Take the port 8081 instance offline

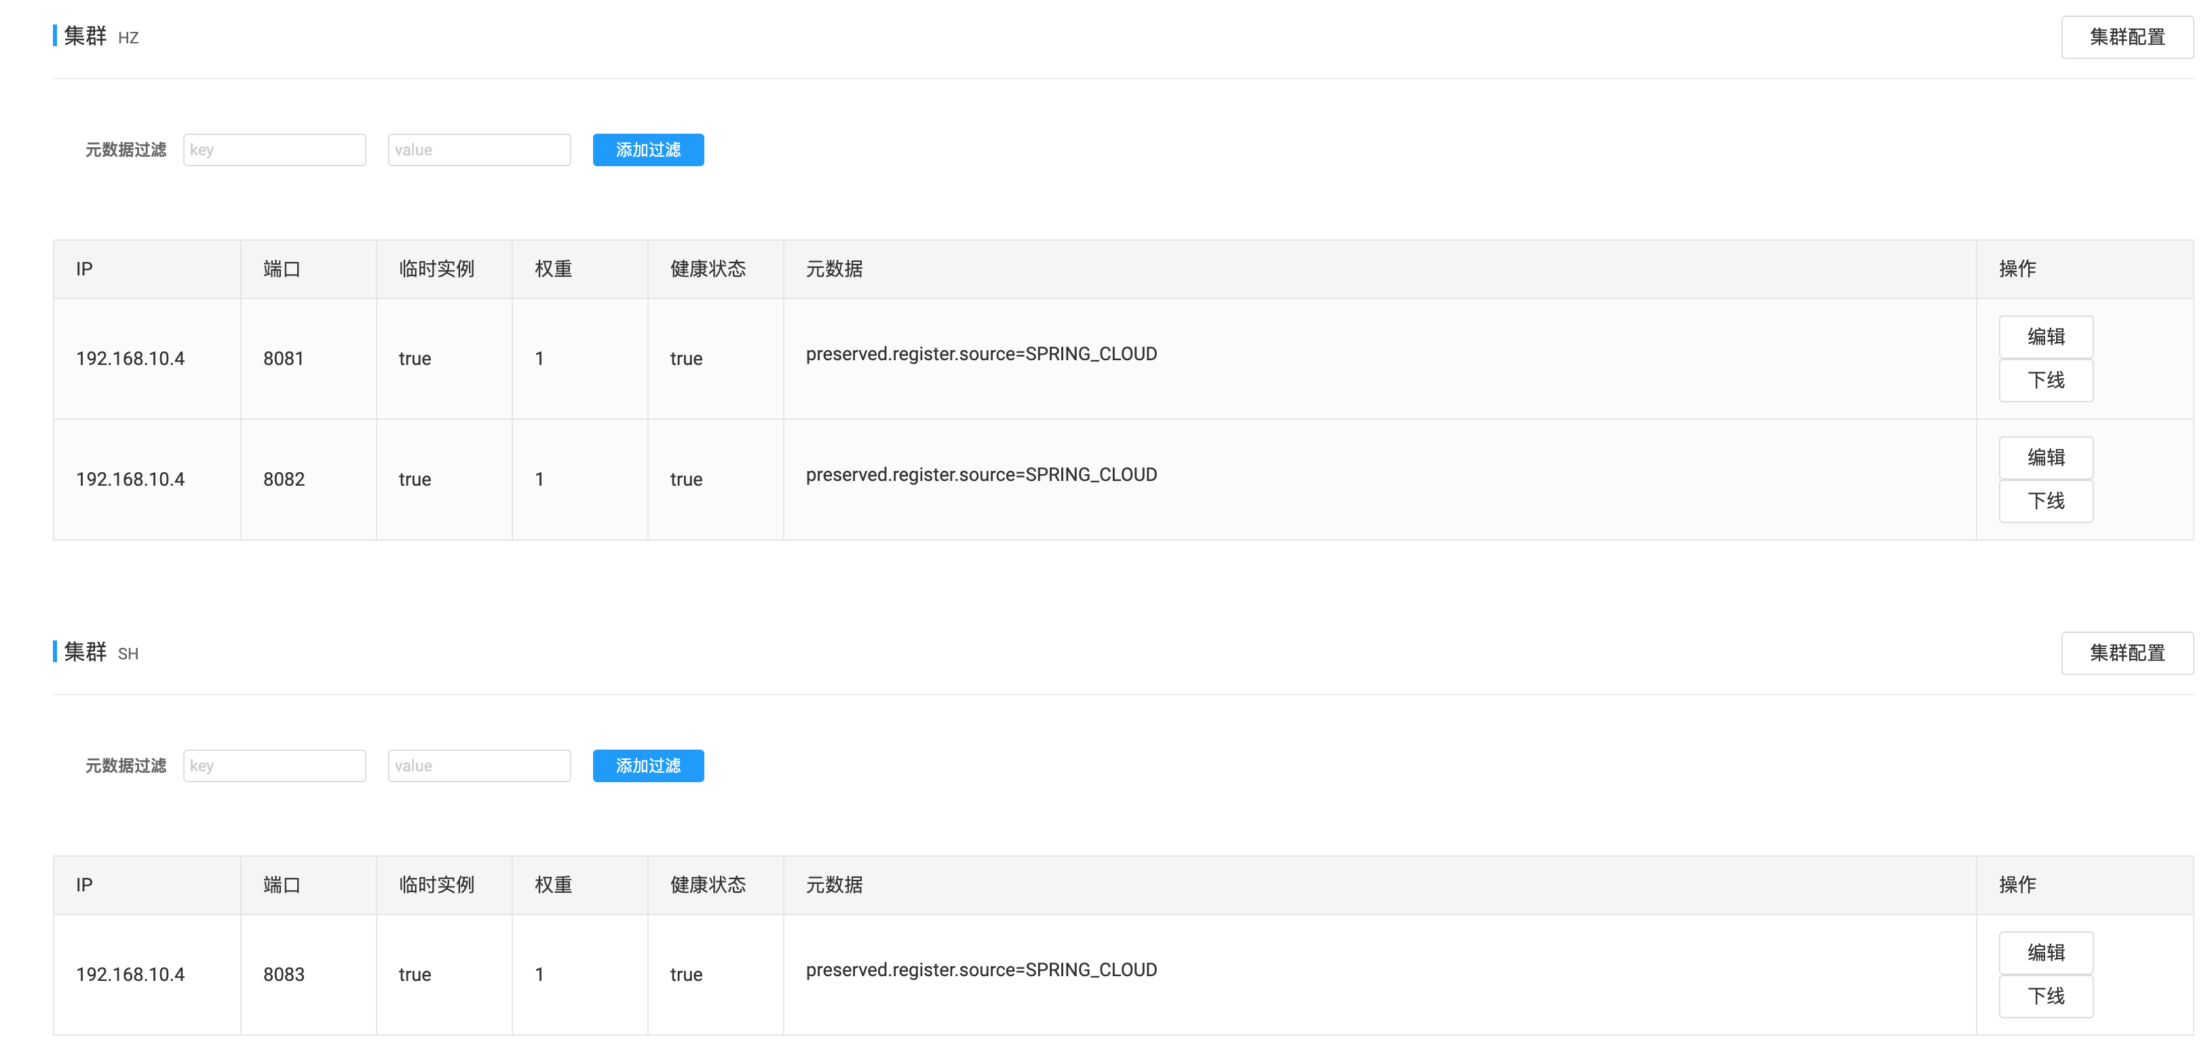[x=2045, y=381]
